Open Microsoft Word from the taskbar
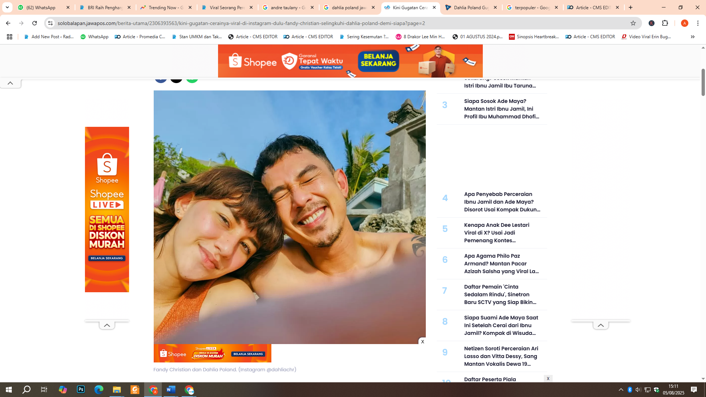This screenshot has height=397, width=706. point(171,390)
